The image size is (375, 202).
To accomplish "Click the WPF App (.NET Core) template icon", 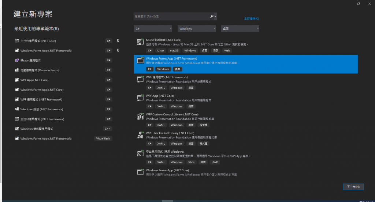I will click(x=140, y=98).
